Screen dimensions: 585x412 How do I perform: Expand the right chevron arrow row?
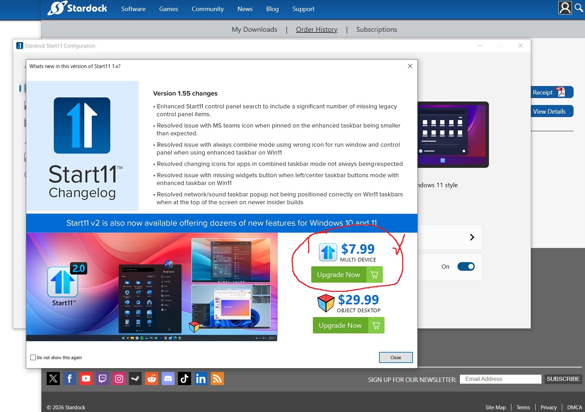click(472, 237)
